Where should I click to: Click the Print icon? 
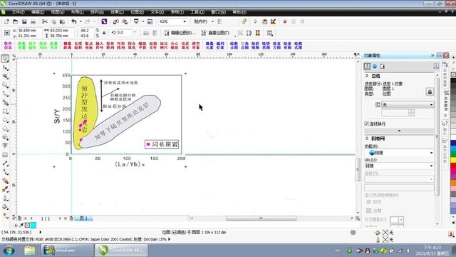[33, 21]
